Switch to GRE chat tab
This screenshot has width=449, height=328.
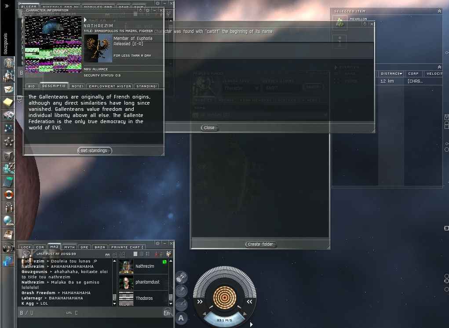[84, 247]
